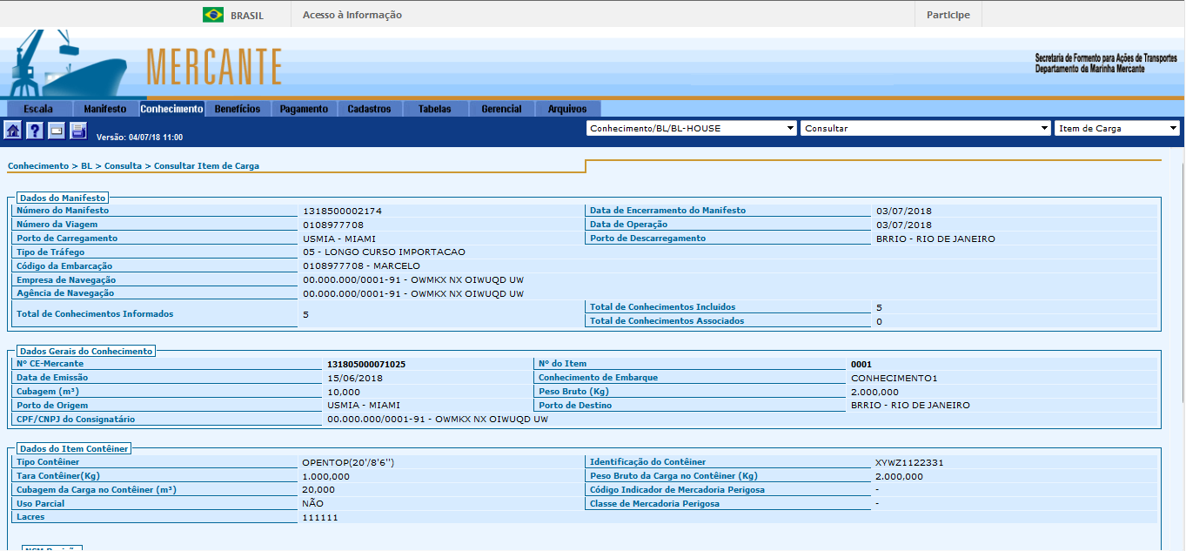Click the Brazil flag icon
1186x551 pixels.
[212, 15]
